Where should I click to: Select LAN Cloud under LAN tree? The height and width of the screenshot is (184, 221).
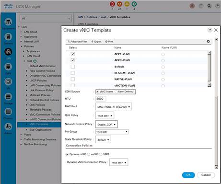coord(31,32)
